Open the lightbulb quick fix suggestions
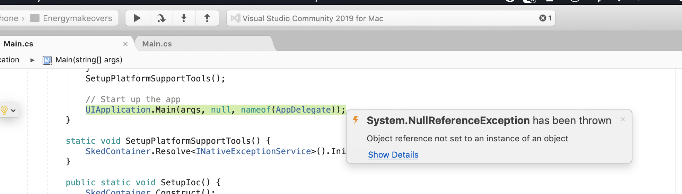682x194 pixels. 8,111
